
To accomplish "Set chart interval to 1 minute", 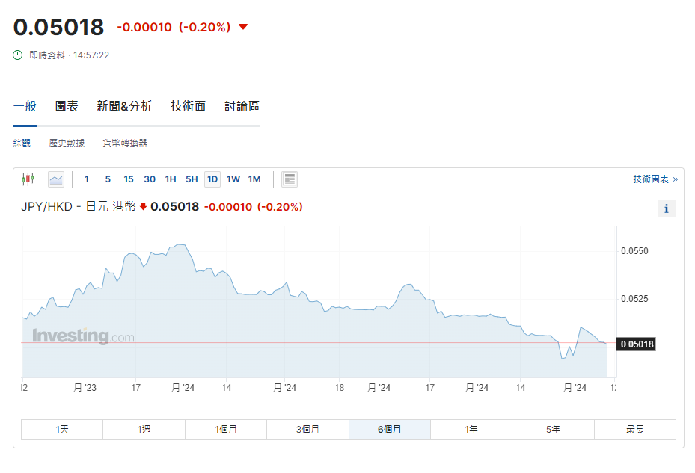I will click(87, 179).
